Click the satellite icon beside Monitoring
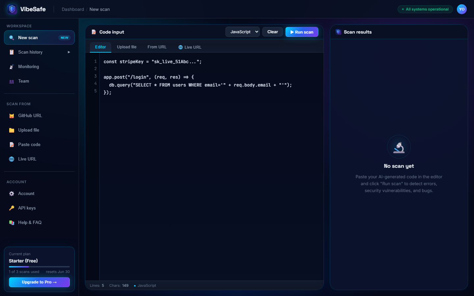The height and width of the screenshot is (296, 474). [x=12, y=67]
